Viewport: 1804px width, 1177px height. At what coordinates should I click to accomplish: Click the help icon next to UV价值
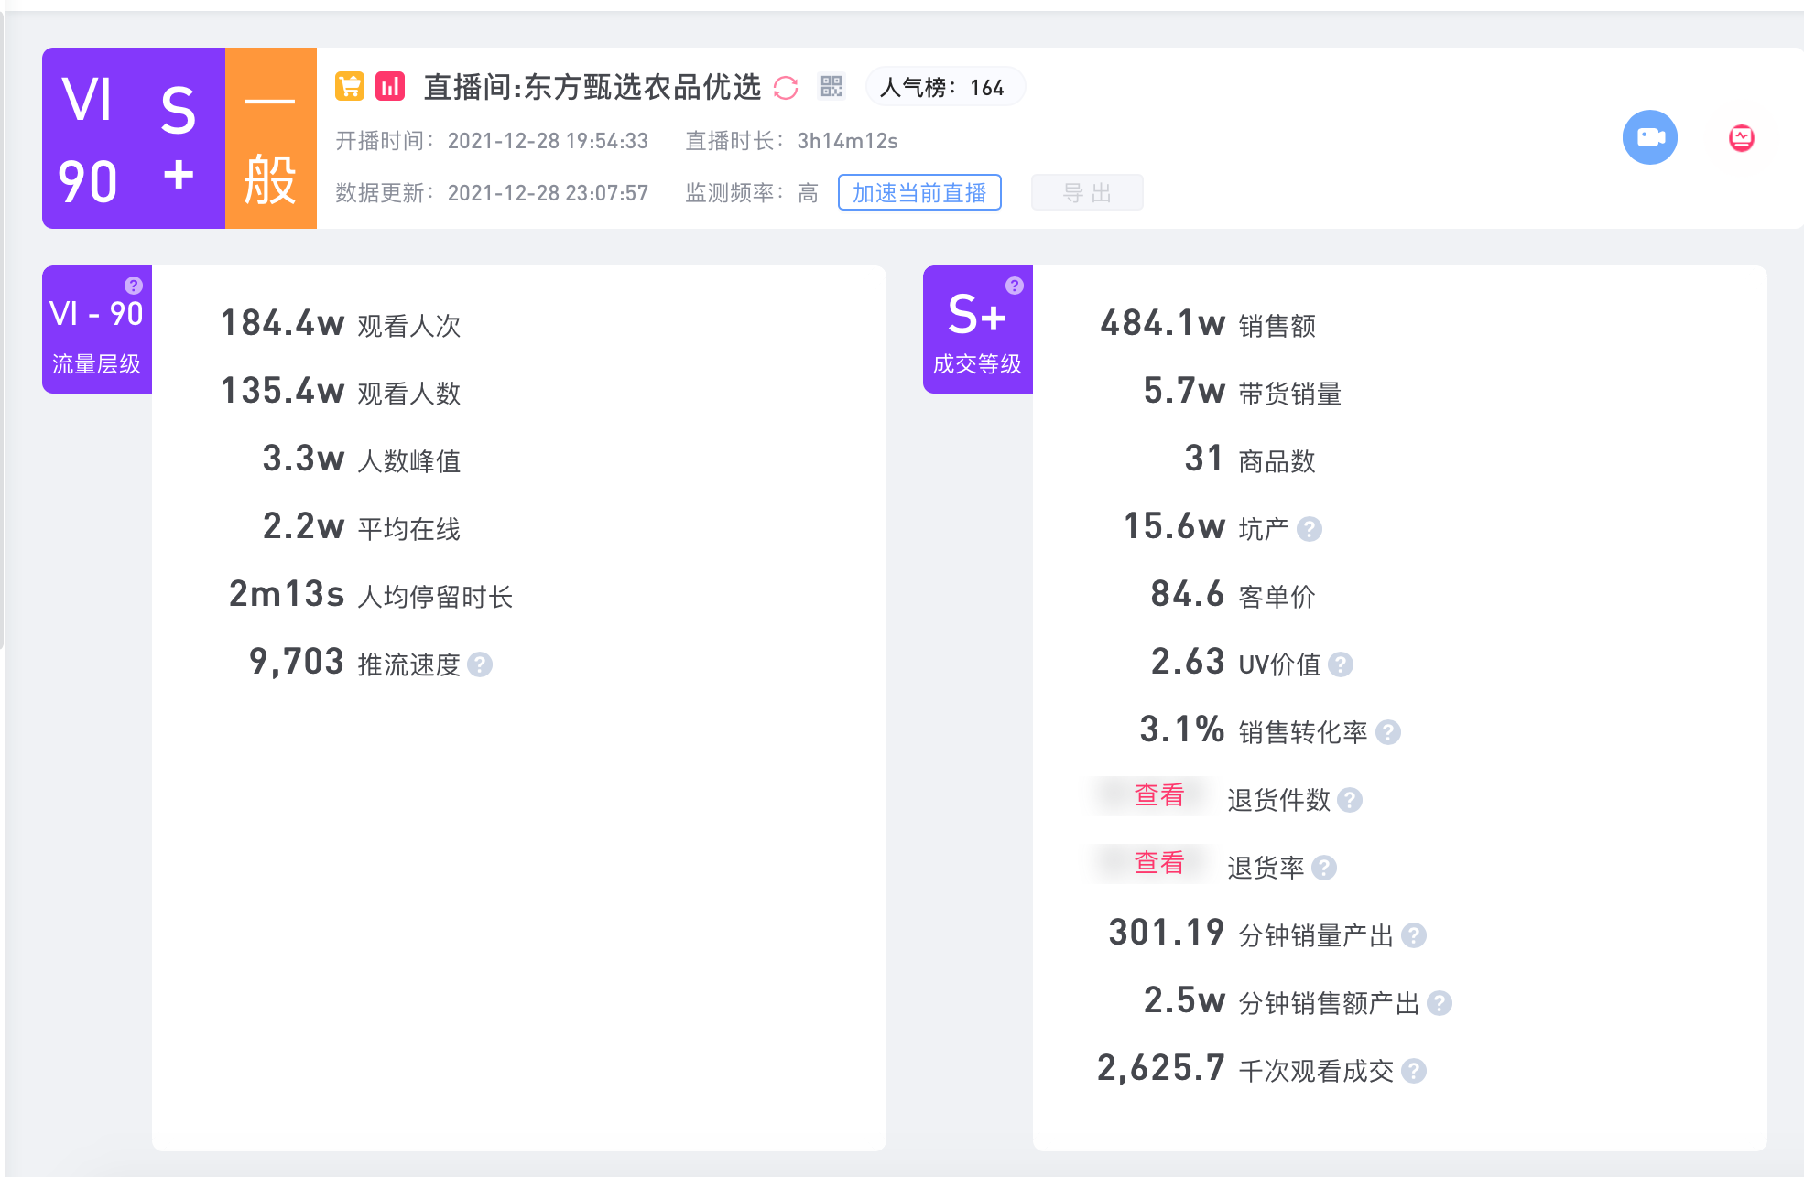1341,664
